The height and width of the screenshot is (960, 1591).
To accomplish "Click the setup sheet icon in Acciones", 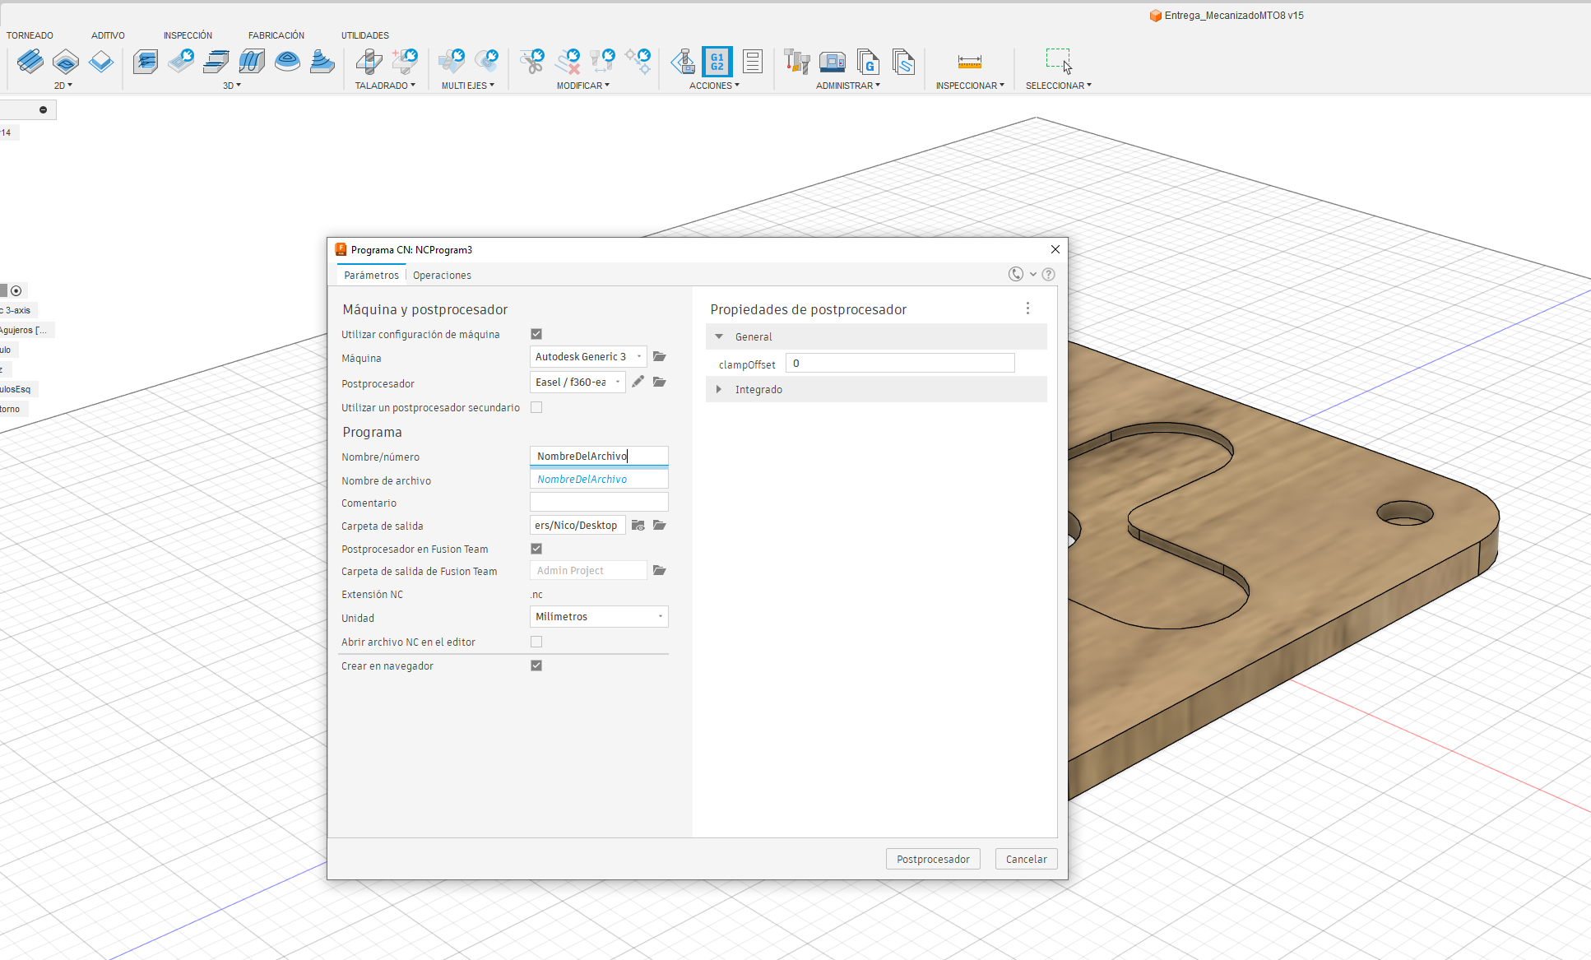I will coord(752,62).
